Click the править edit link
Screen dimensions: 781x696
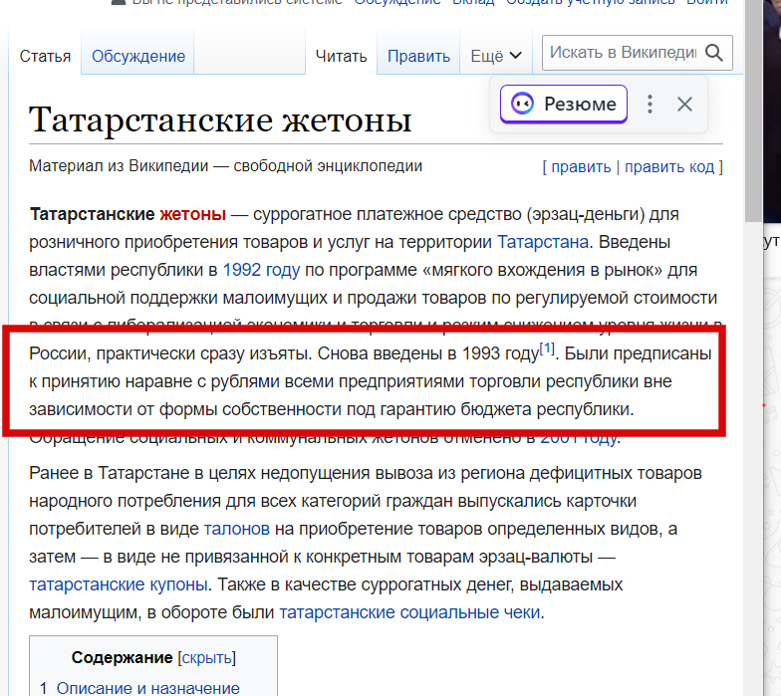point(581,167)
